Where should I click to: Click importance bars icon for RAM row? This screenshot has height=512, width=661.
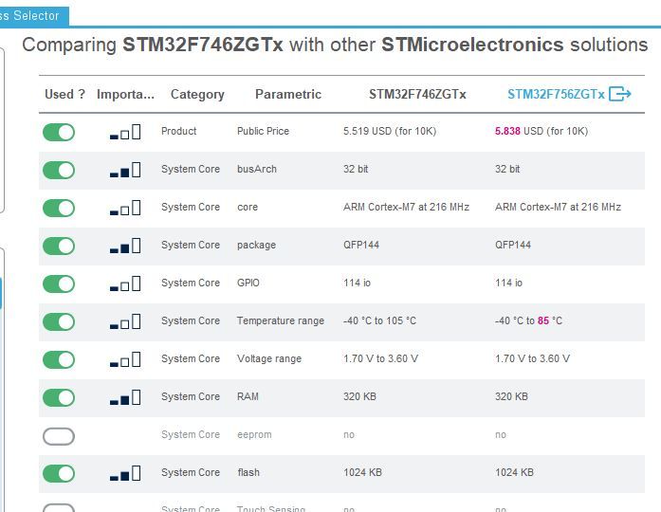[x=125, y=397]
